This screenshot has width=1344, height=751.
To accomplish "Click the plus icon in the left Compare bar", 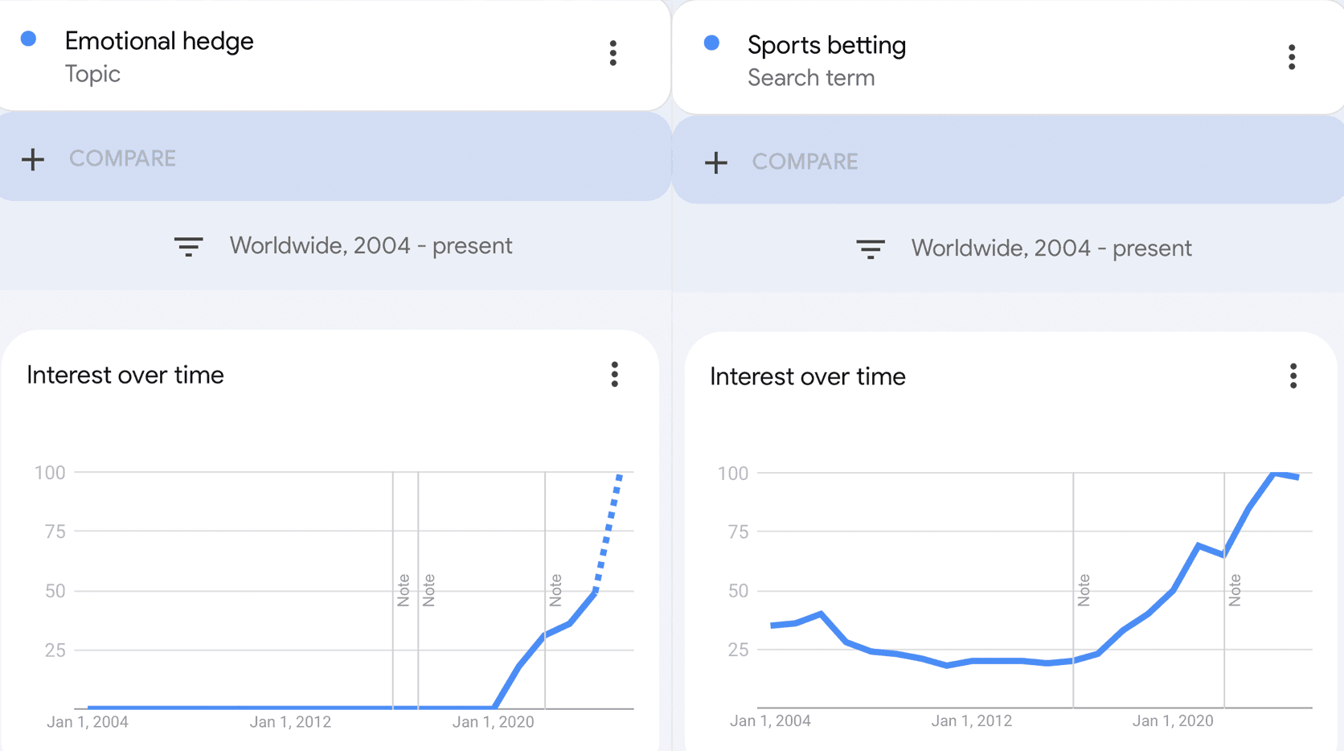I will point(33,159).
